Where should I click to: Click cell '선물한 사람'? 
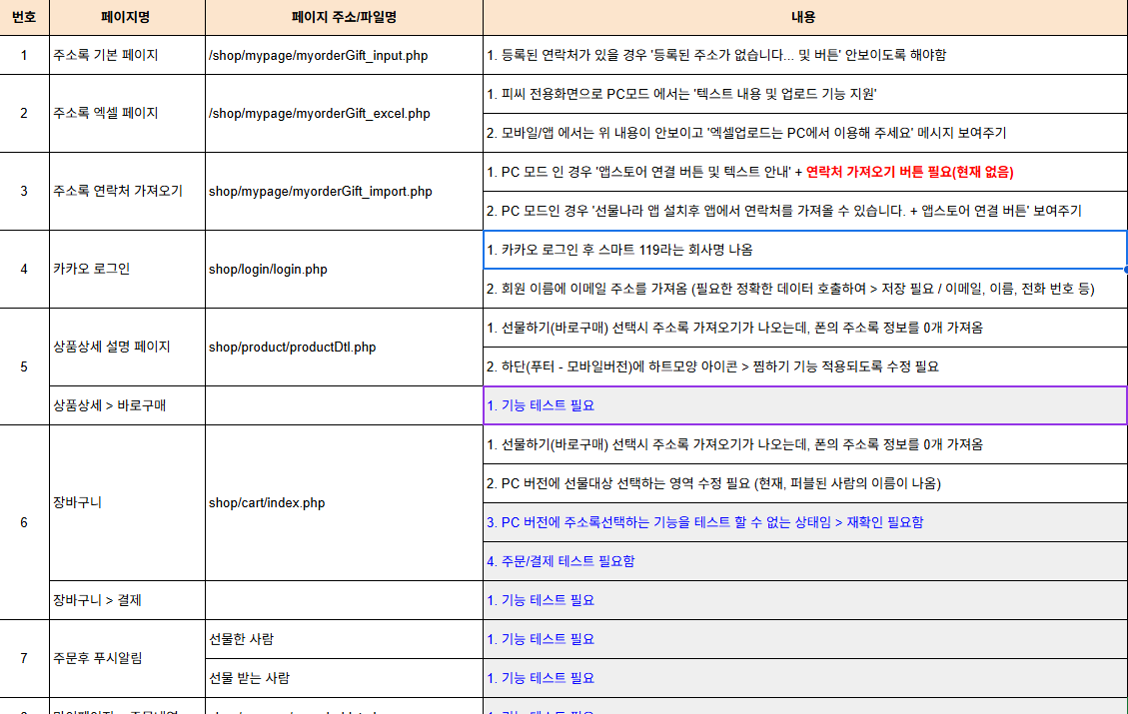coord(344,639)
